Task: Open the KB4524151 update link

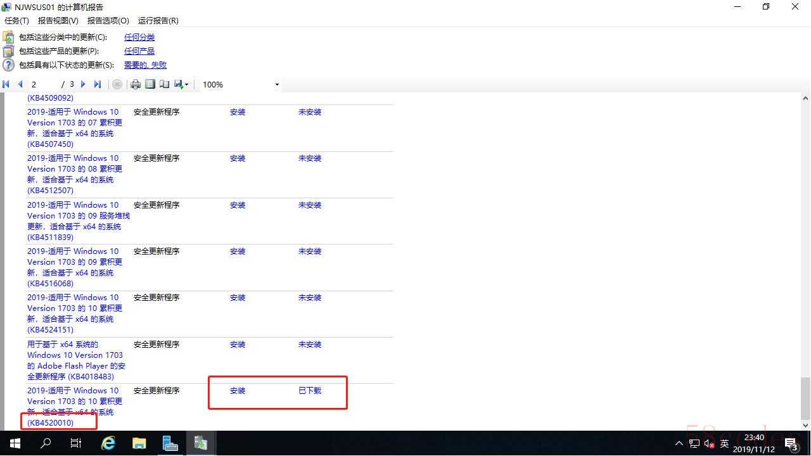Action: (75, 313)
